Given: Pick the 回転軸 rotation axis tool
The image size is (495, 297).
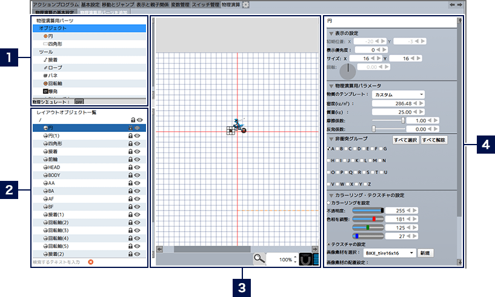Looking at the screenshot, I should (55, 83).
